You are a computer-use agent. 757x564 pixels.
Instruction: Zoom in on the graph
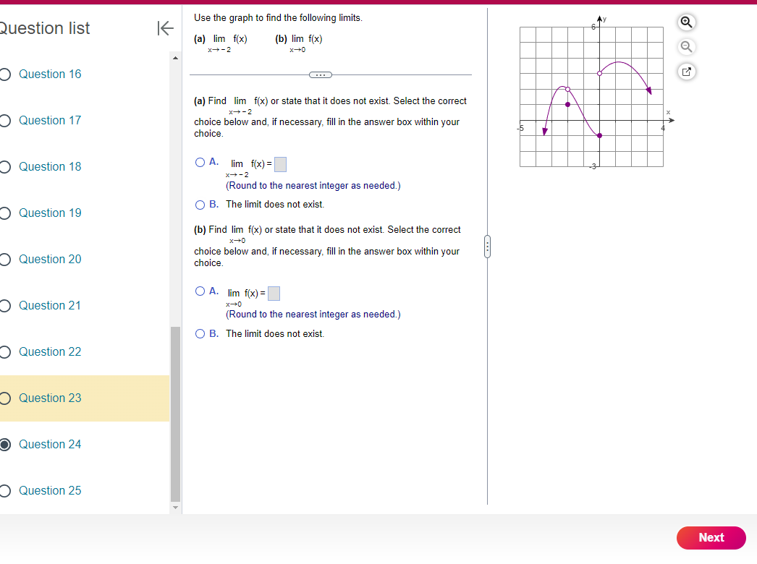click(686, 22)
